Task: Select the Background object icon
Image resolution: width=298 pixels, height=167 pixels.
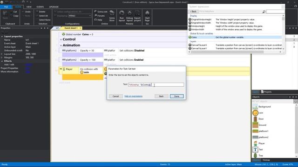Action: [255, 107]
